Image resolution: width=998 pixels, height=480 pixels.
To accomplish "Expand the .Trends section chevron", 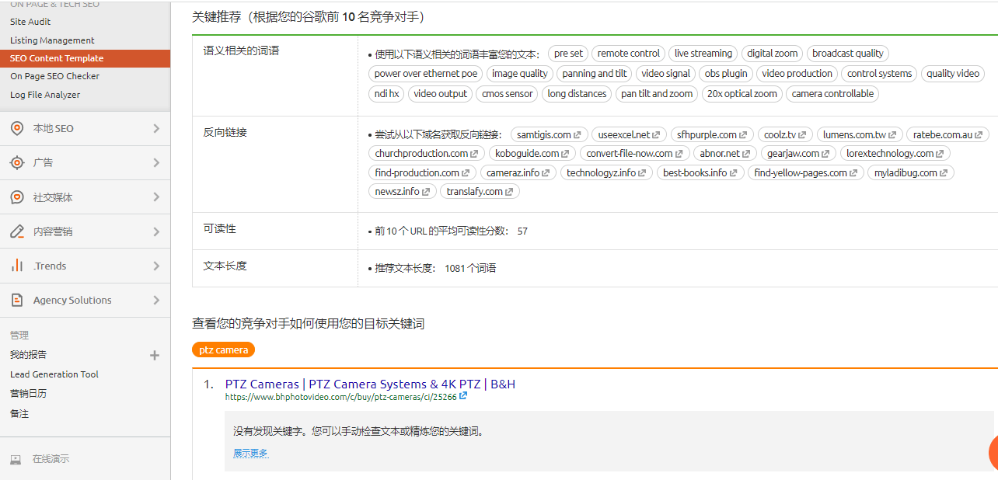I will pyautogui.click(x=156, y=266).
